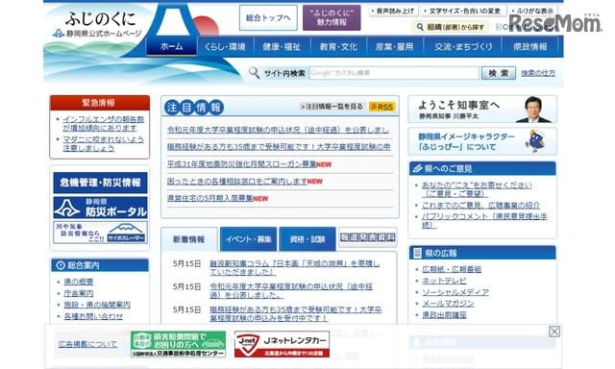Switch to the イベント・募集 tab
The height and width of the screenshot is (369, 615).
pyautogui.click(x=248, y=239)
